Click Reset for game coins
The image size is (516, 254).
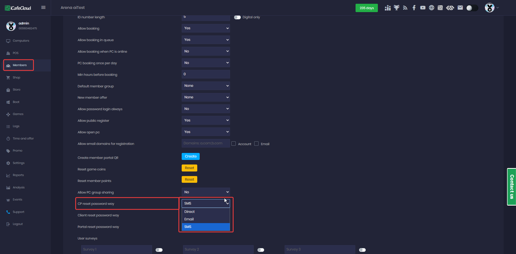(x=189, y=168)
